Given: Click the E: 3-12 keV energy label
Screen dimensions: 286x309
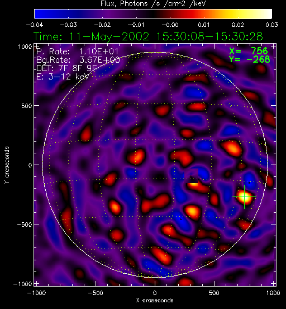Looking at the screenshot, I should 63,77.
